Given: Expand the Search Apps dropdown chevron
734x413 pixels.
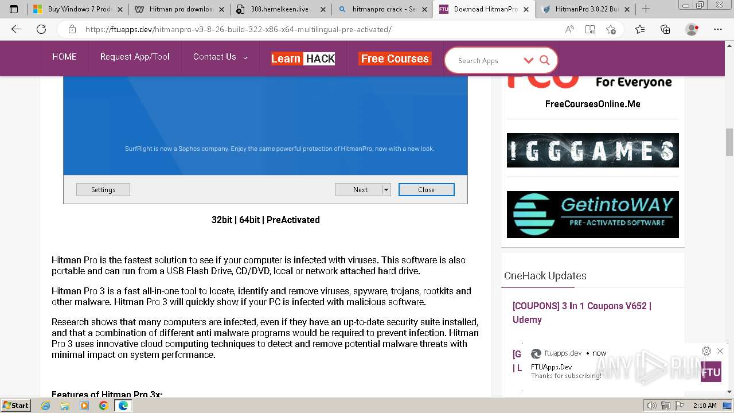Looking at the screenshot, I should [x=529, y=60].
